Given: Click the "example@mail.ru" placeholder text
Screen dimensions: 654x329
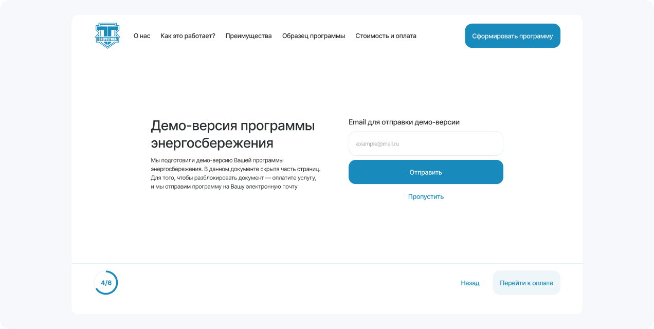Looking at the screenshot, I should (378, 144).
